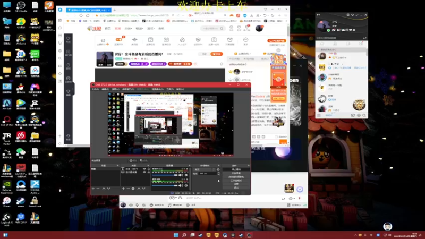Click the OBS preview canvas
This screenshot has height=239, width=425.
[171, 124]
